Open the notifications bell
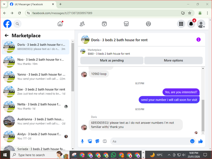Image resolution: width=212 pixels, height=159 pixels. point(191,24)
